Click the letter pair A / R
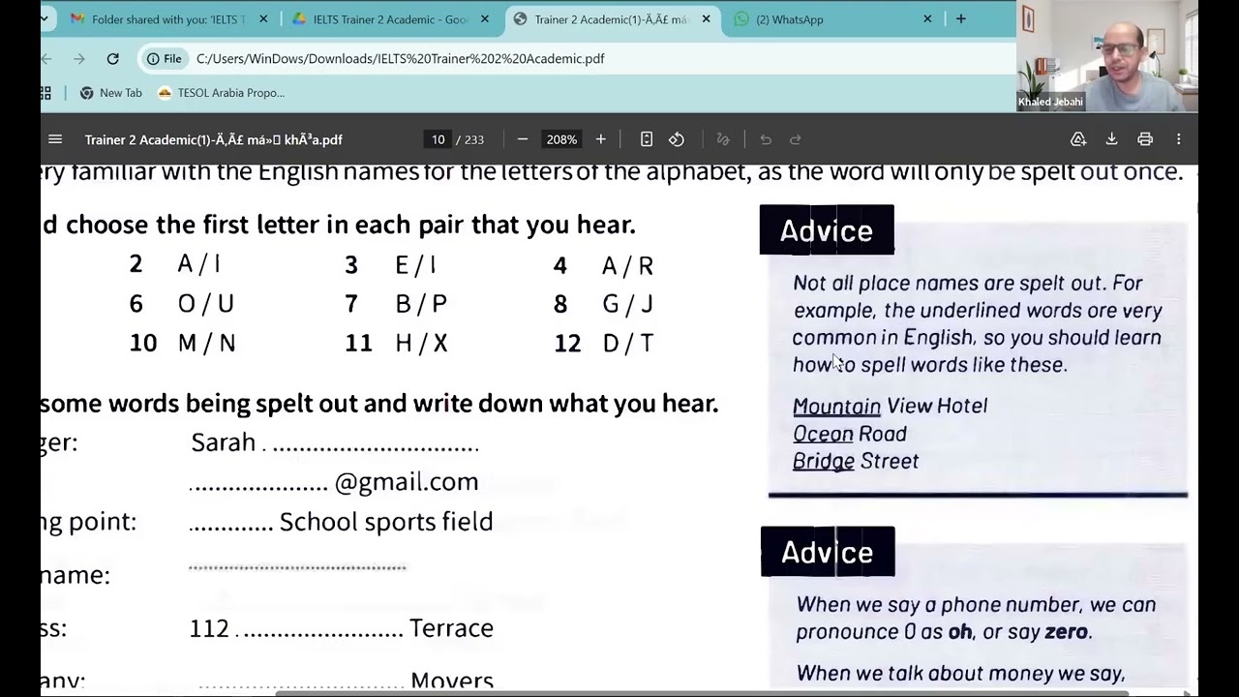Viewport: 1239px width, 697px height. (627, 265)
